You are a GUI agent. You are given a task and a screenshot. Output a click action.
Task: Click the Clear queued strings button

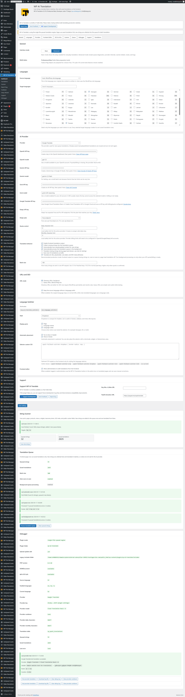point(44,526)
